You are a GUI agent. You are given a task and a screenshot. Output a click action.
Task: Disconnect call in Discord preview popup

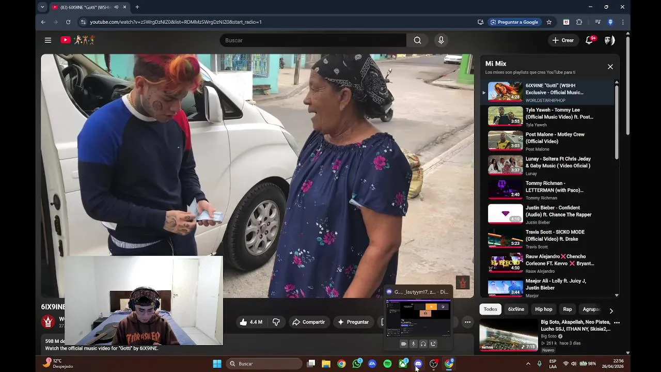(433, 344)
